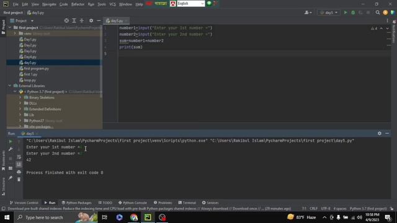Collapse the first project root folder
The image size is (397, 223).
(10, 27)
